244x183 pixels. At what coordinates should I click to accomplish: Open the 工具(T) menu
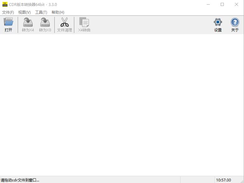[x=41, y=12]
